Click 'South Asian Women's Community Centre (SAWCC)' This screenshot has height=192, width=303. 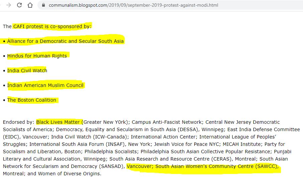[216, 166]
